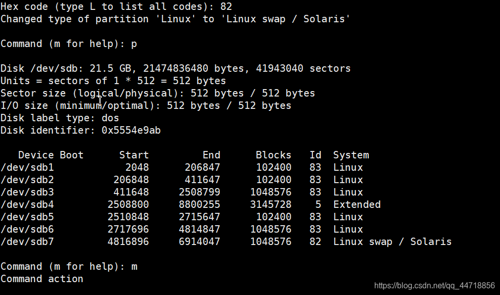
Task: Click the 'Disk /dev/sdb: 21.5 GB' line
Action: (175, 69)
